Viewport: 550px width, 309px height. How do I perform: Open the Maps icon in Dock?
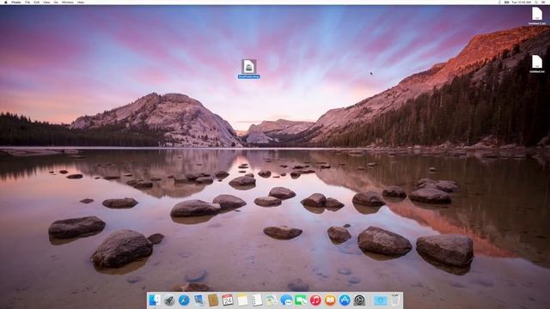click(272, 300)
